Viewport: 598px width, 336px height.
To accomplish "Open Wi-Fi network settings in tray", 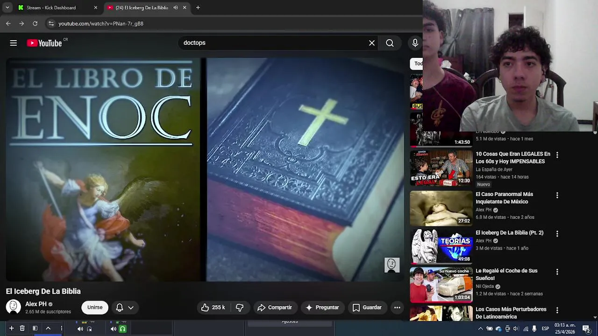I will click(526, 329).
